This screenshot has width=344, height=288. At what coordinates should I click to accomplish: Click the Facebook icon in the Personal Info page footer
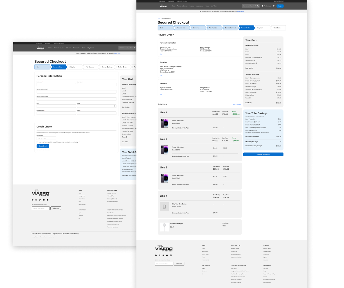33,200
